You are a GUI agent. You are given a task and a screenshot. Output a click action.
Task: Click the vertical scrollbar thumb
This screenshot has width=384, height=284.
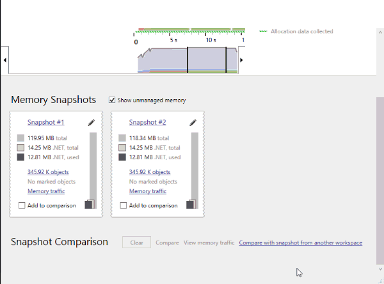[380, 180]
